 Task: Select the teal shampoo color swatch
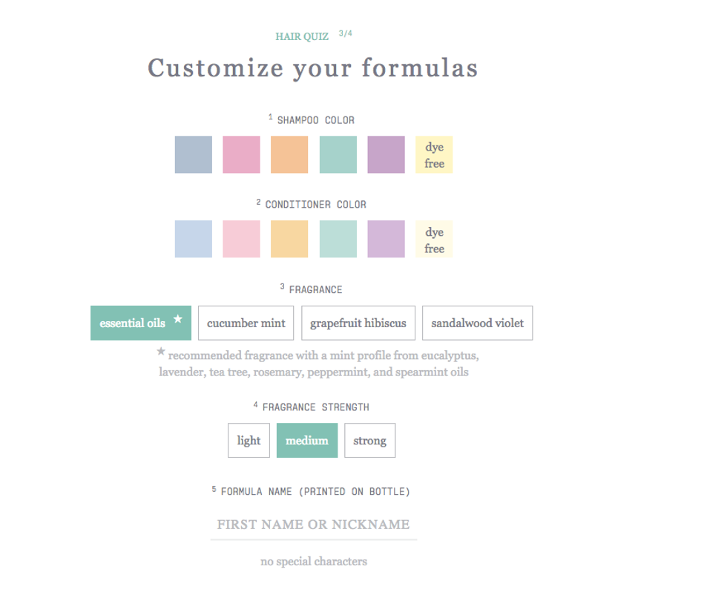(x=338, y=154)
